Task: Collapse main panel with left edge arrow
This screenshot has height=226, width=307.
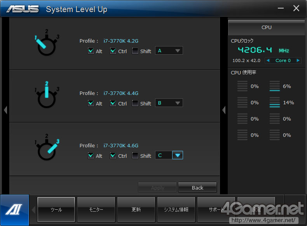Action: 5,110
